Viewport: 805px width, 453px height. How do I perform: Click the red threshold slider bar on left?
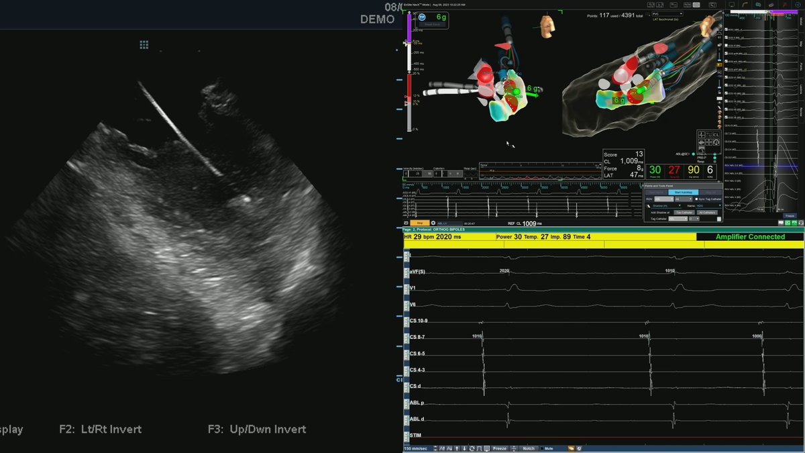click(x=409, y=87)
